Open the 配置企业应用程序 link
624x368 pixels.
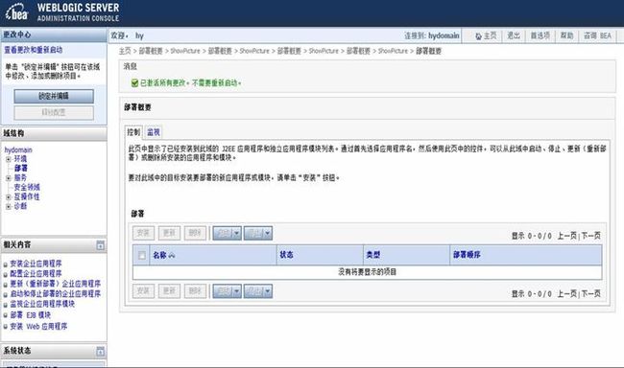[x=36, y=274]
